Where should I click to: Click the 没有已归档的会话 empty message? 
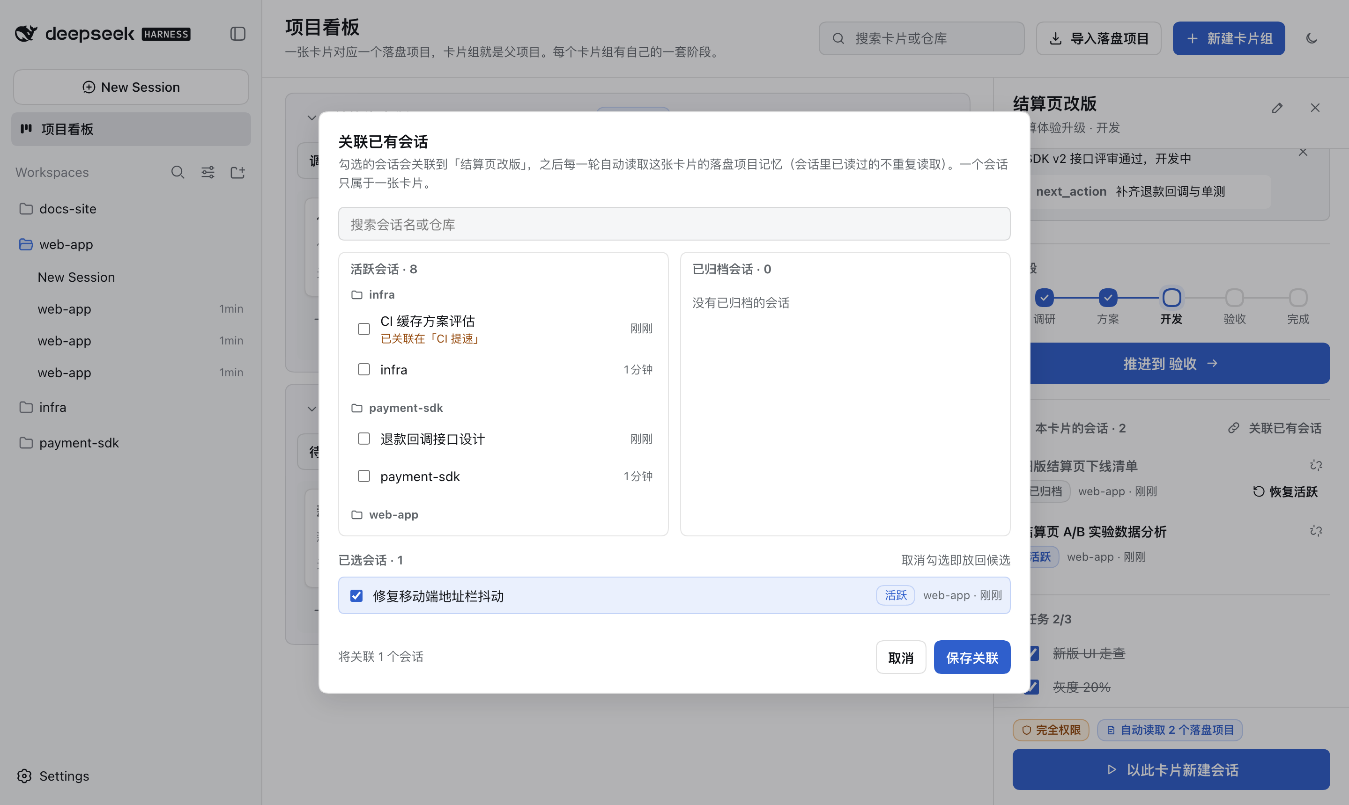[741, 303]
